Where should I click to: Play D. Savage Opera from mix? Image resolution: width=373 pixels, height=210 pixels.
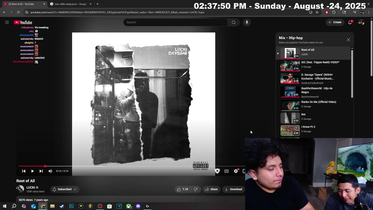click(x=314, y=79)
